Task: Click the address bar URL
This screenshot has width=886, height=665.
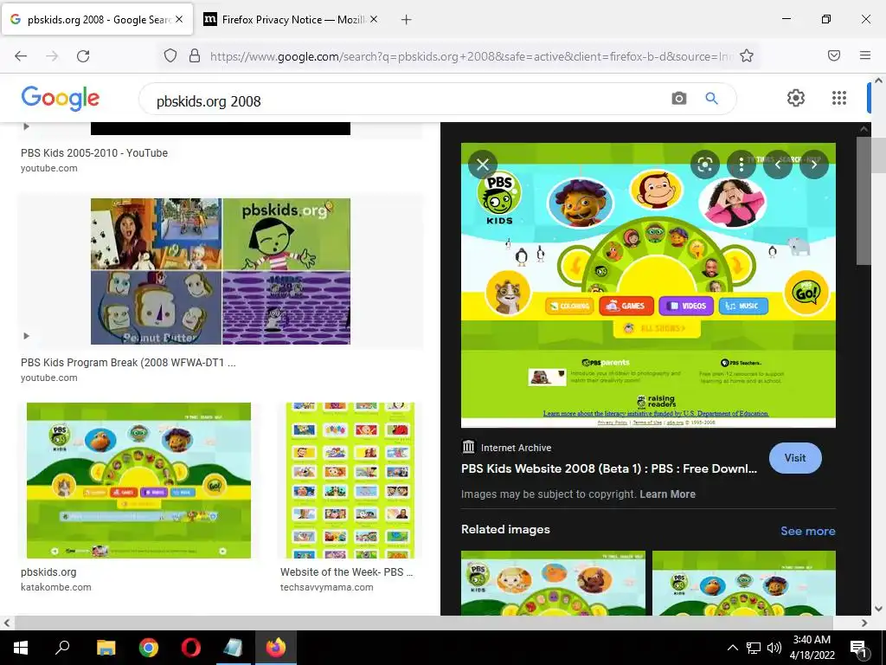Action: [x=472, y=56]
